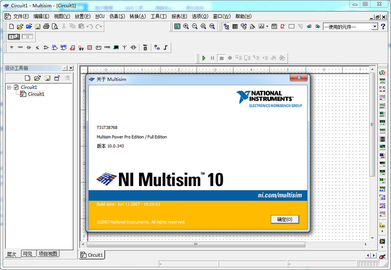Expand LabVIEW instruments arrow
This screenshot has width=391, height=270.
pyautogui.click(x=382, y=247)
